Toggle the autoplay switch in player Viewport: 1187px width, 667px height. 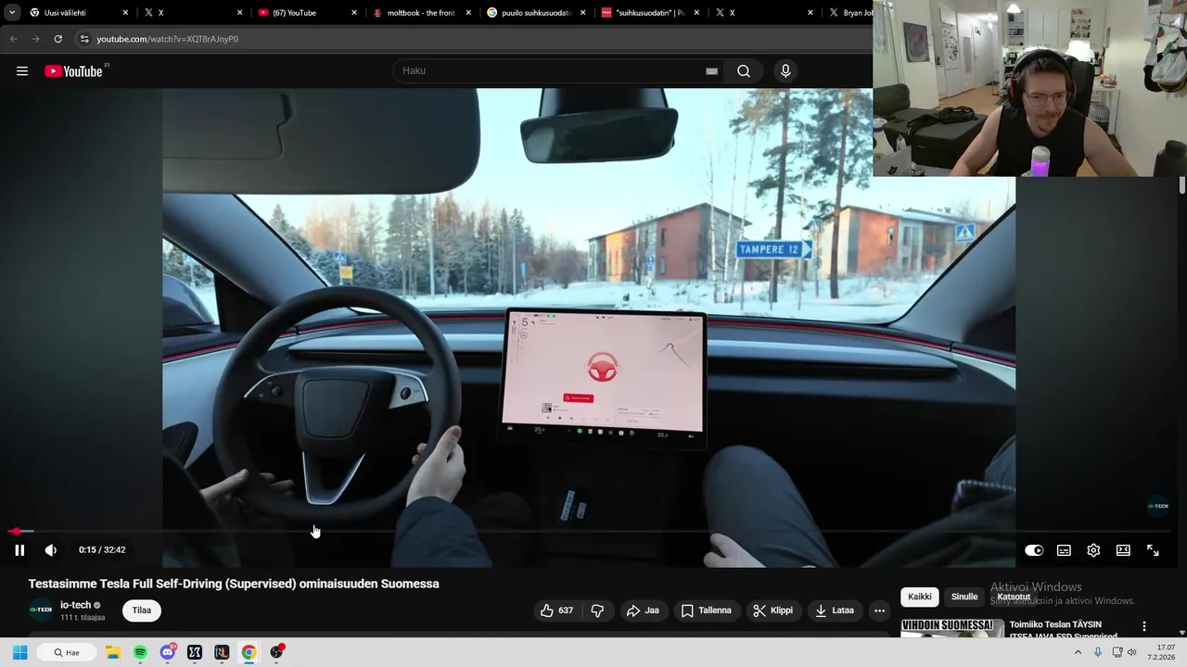click(1034, 550)
